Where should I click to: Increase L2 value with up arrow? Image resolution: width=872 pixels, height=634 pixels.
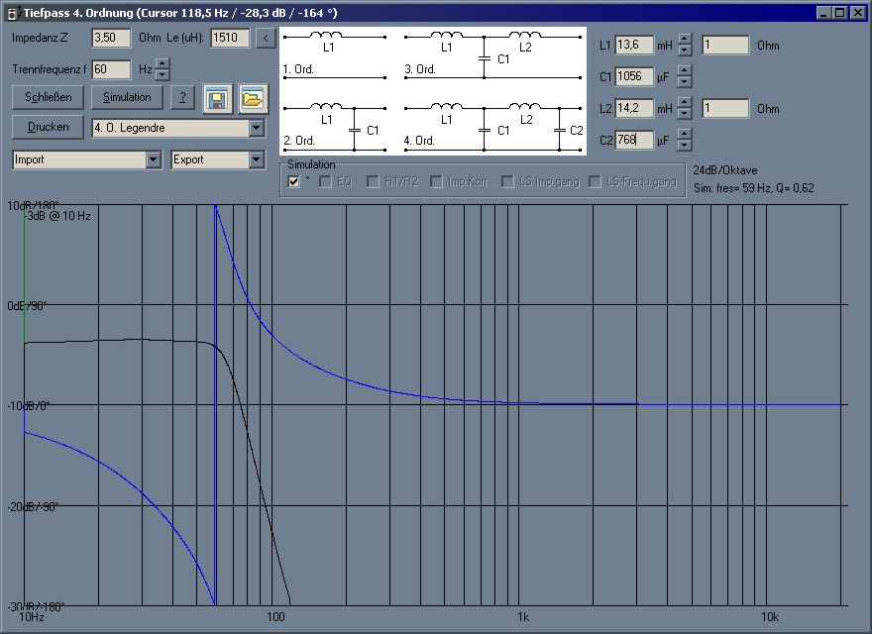685,103
